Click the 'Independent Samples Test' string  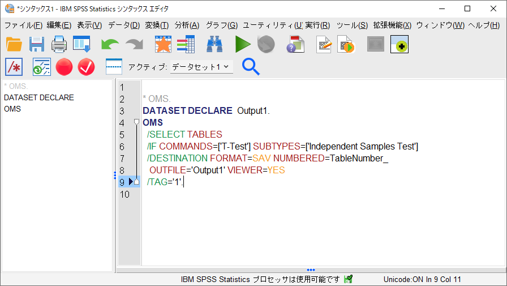tap(362, 147)
